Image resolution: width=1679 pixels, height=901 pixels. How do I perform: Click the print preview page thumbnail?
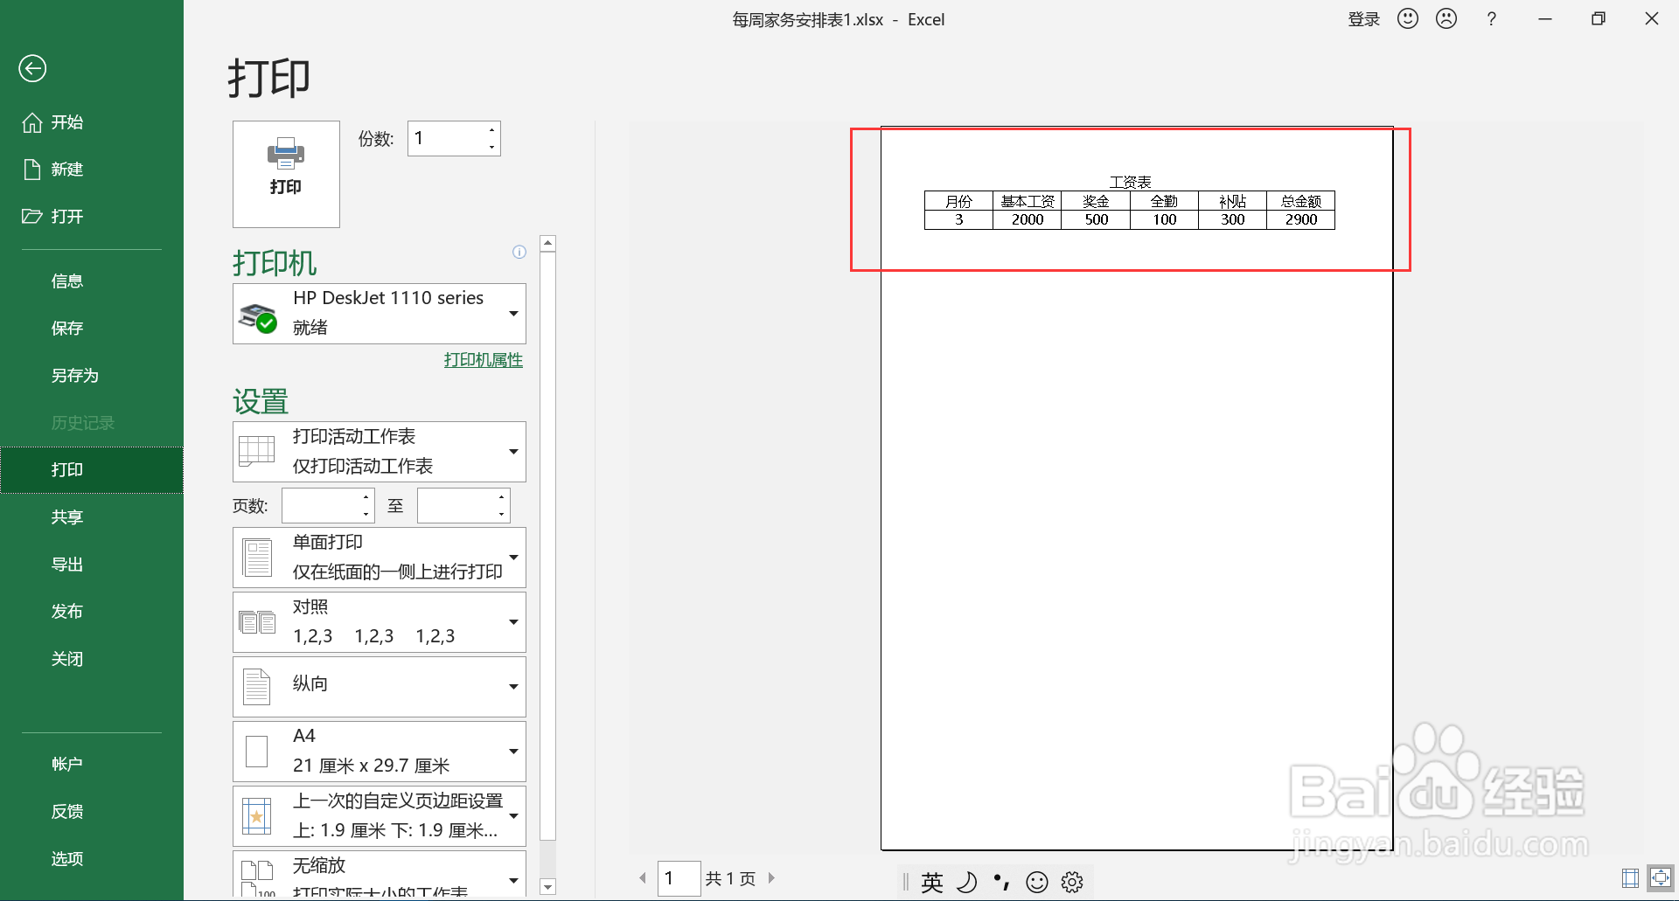(x=1137, y=488)
